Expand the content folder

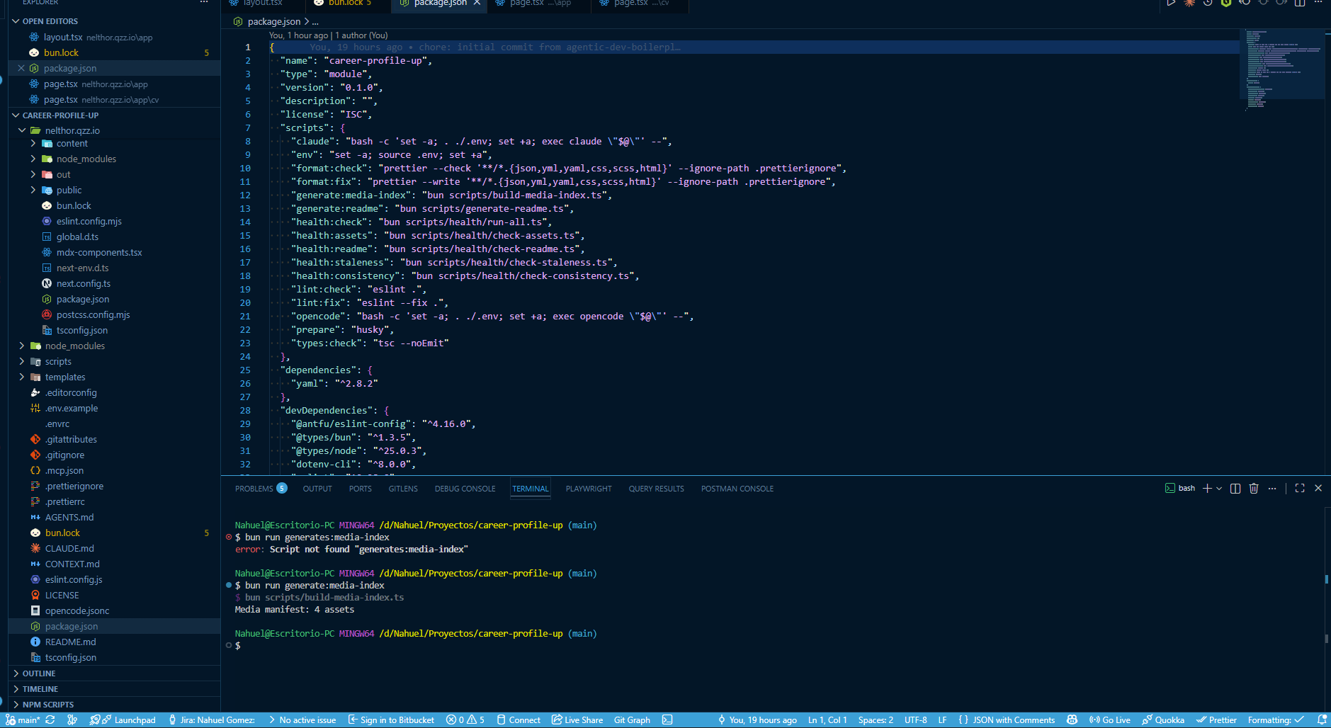coord(33,143)
